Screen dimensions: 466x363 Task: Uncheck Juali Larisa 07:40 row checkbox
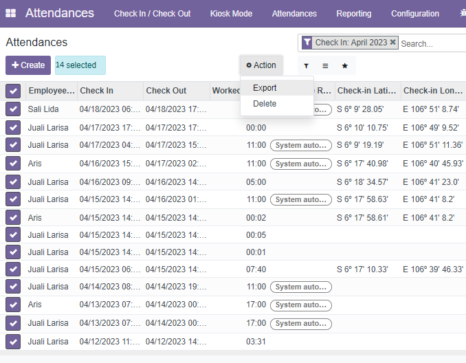coord(13,269)
